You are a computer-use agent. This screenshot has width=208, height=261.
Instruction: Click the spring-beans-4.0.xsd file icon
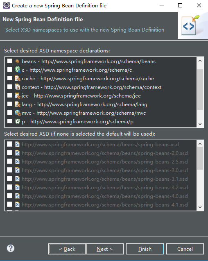pyautogui.click(x=17, y=196)
